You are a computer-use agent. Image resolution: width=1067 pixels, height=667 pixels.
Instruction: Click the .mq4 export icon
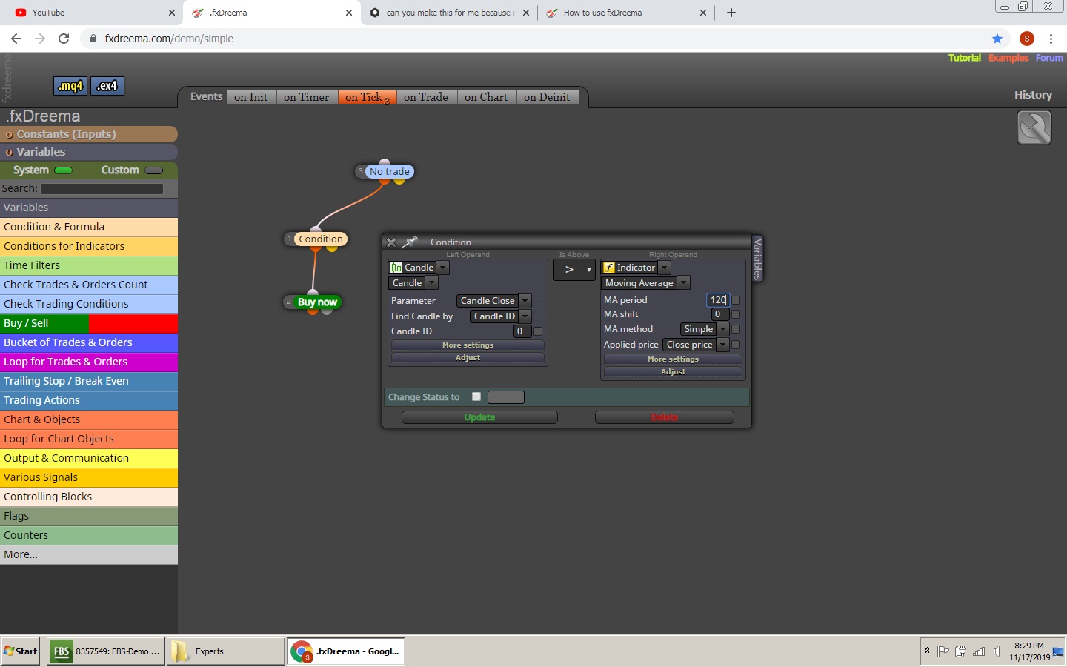pos(70,86)
